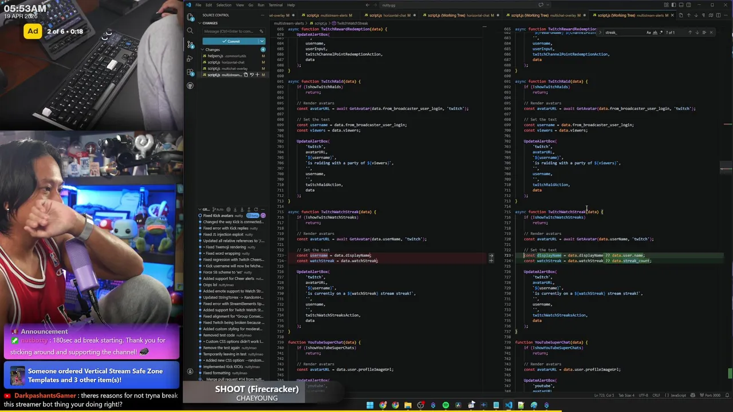This screenshot has width=733, height=412.
Task: Open the Auto branch selector in graph
Action: pyautogui.click(x=218, y=209)
